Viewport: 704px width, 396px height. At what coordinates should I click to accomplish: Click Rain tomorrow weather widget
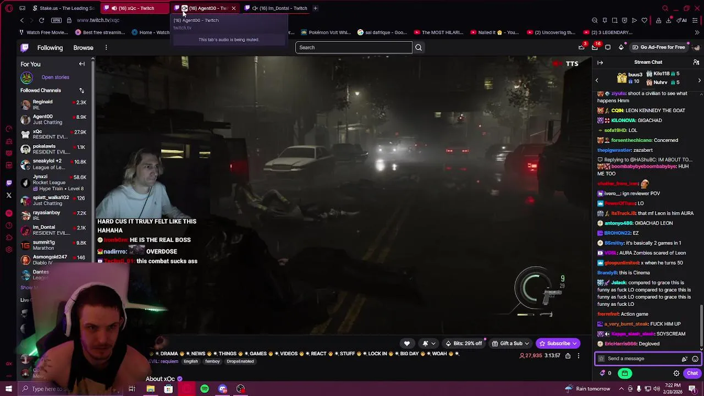coord(588,389)
